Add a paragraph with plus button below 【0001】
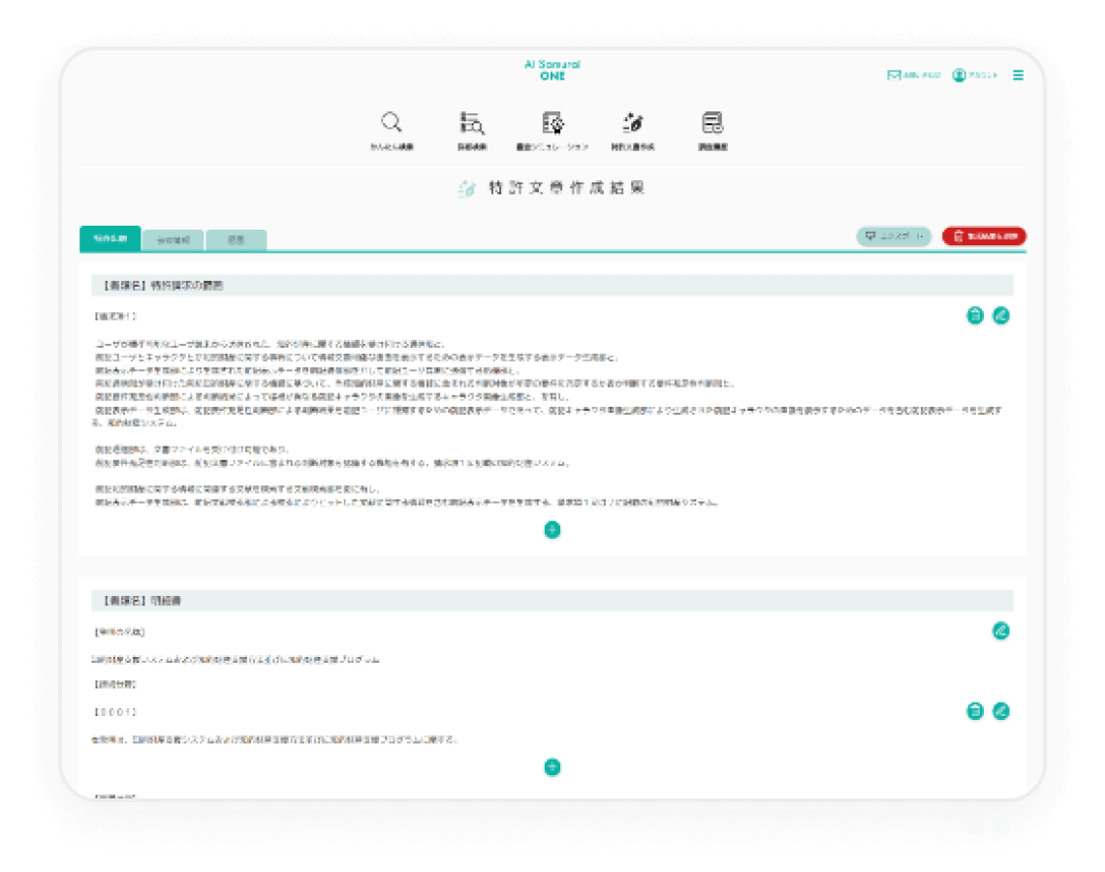Viewport: 1105px width, 872px height. coord(552,767)
